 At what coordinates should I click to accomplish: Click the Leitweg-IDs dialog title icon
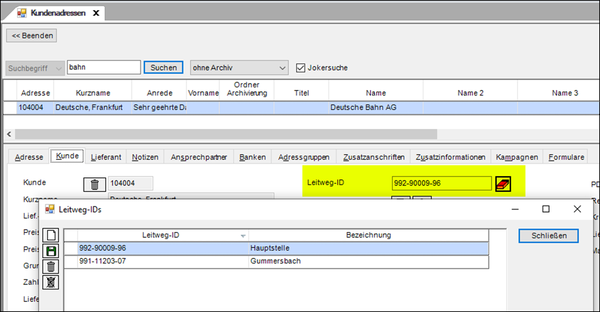[49, 209]
